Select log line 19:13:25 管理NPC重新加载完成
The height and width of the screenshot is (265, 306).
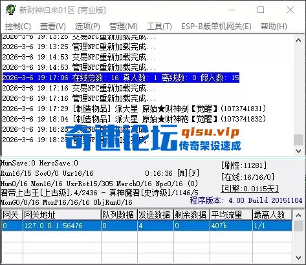[79, 47]
